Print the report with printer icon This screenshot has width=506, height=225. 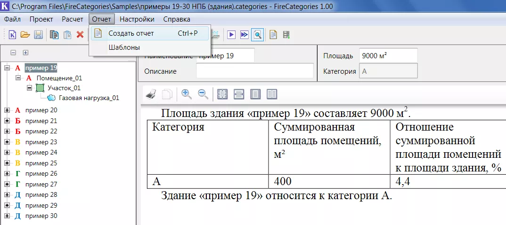151,94
